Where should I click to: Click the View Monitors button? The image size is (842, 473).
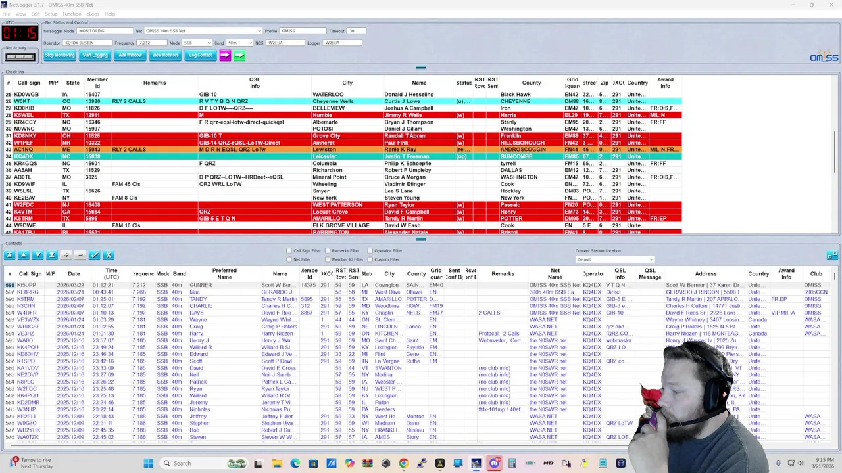165,55
